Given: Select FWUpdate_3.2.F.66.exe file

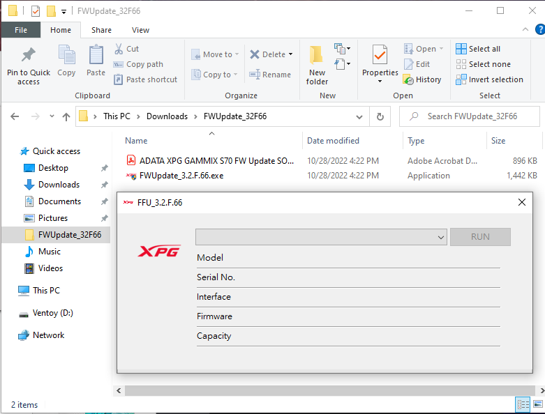Looking at the screenshot, I should (181, 176).
